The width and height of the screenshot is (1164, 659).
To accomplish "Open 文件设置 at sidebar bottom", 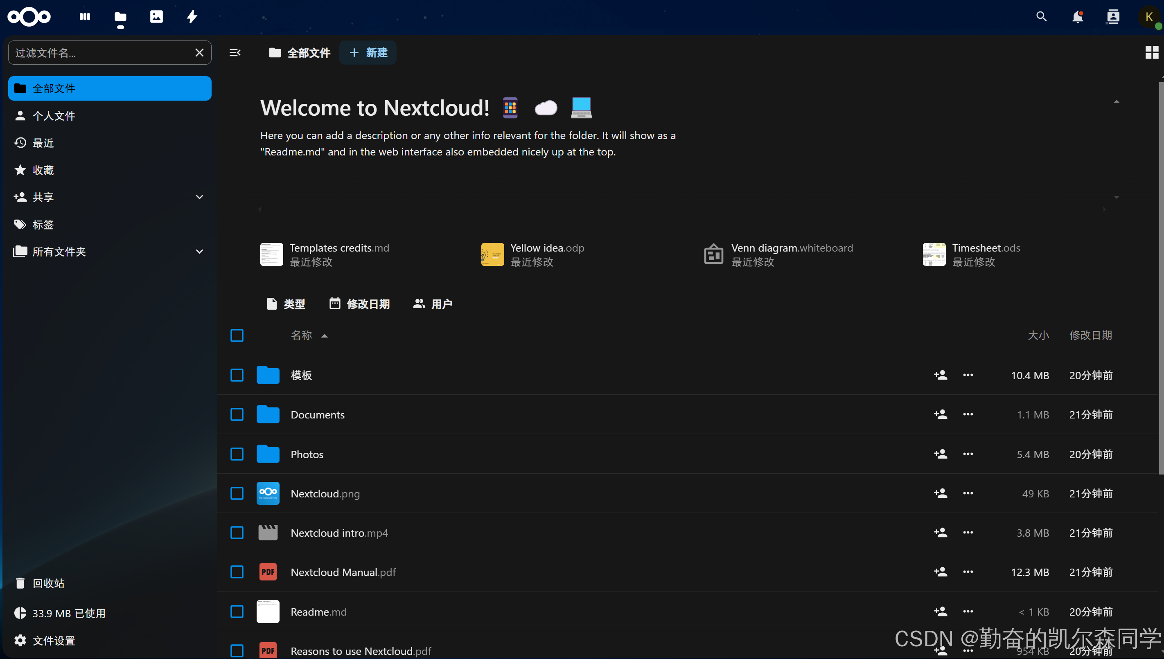I will (54, 641).
